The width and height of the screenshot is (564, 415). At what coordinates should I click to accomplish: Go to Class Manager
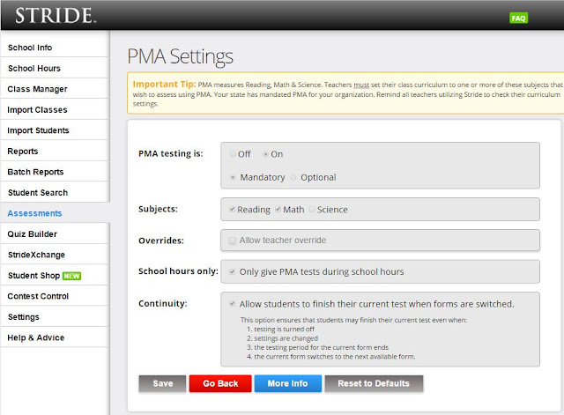point(55,89)
